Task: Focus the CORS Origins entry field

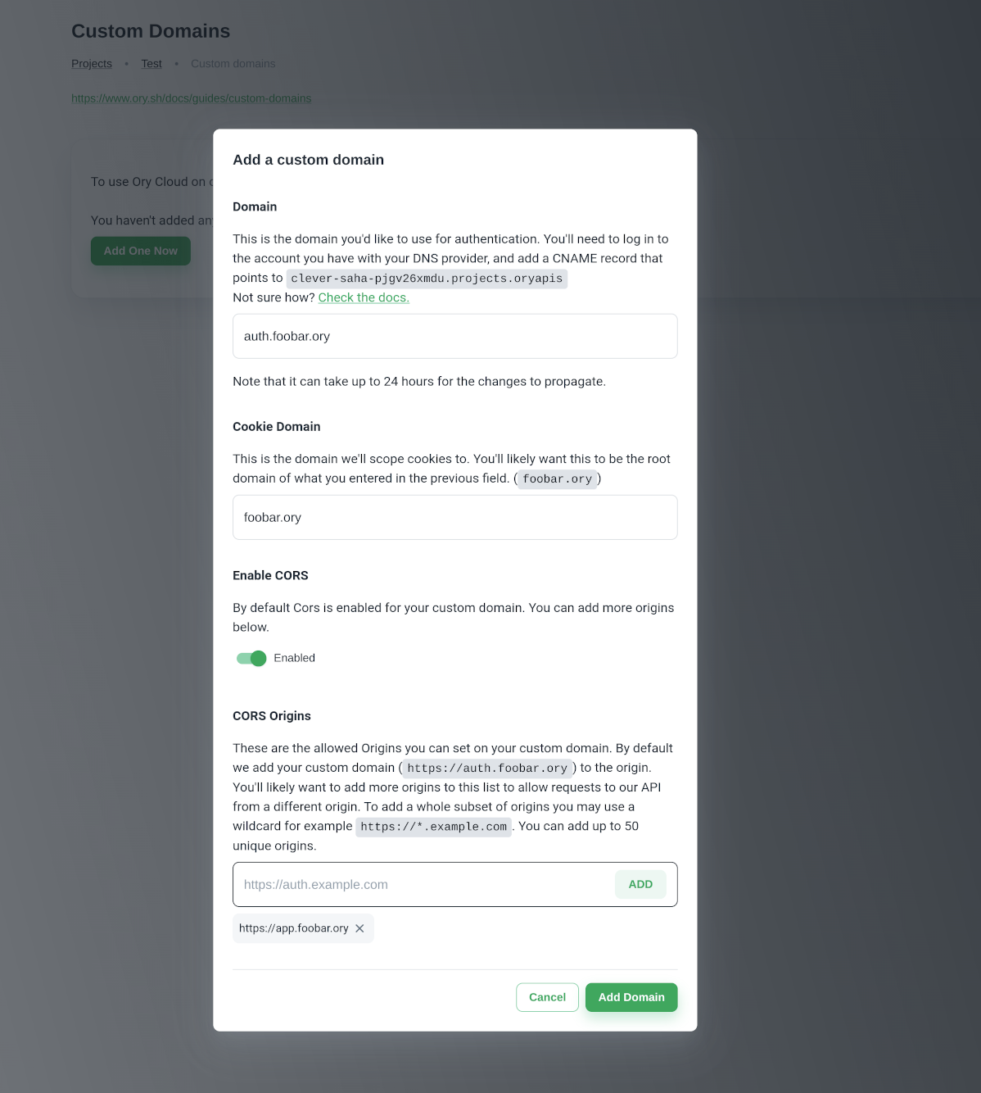Action: [422, 884]
